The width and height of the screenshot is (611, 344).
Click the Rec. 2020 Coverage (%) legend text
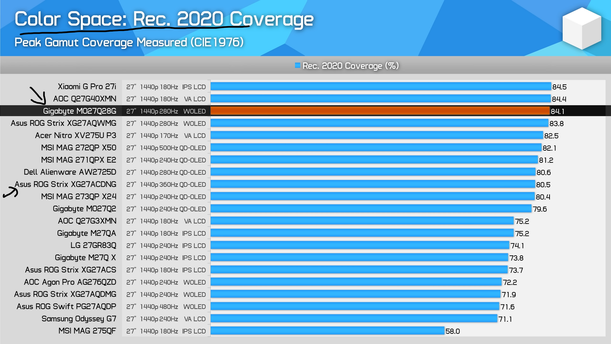coord(350,66)
